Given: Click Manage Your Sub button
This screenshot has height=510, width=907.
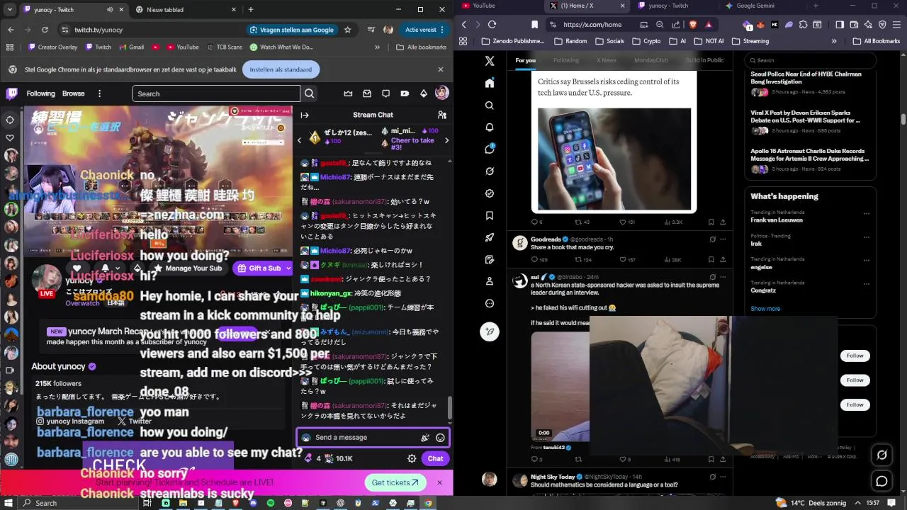Looking at the screenshot, I should [x=188, y=268].
